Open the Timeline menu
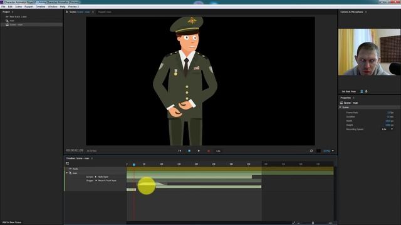The width and height of the screenshot is (401, 225). click(40, 7)
